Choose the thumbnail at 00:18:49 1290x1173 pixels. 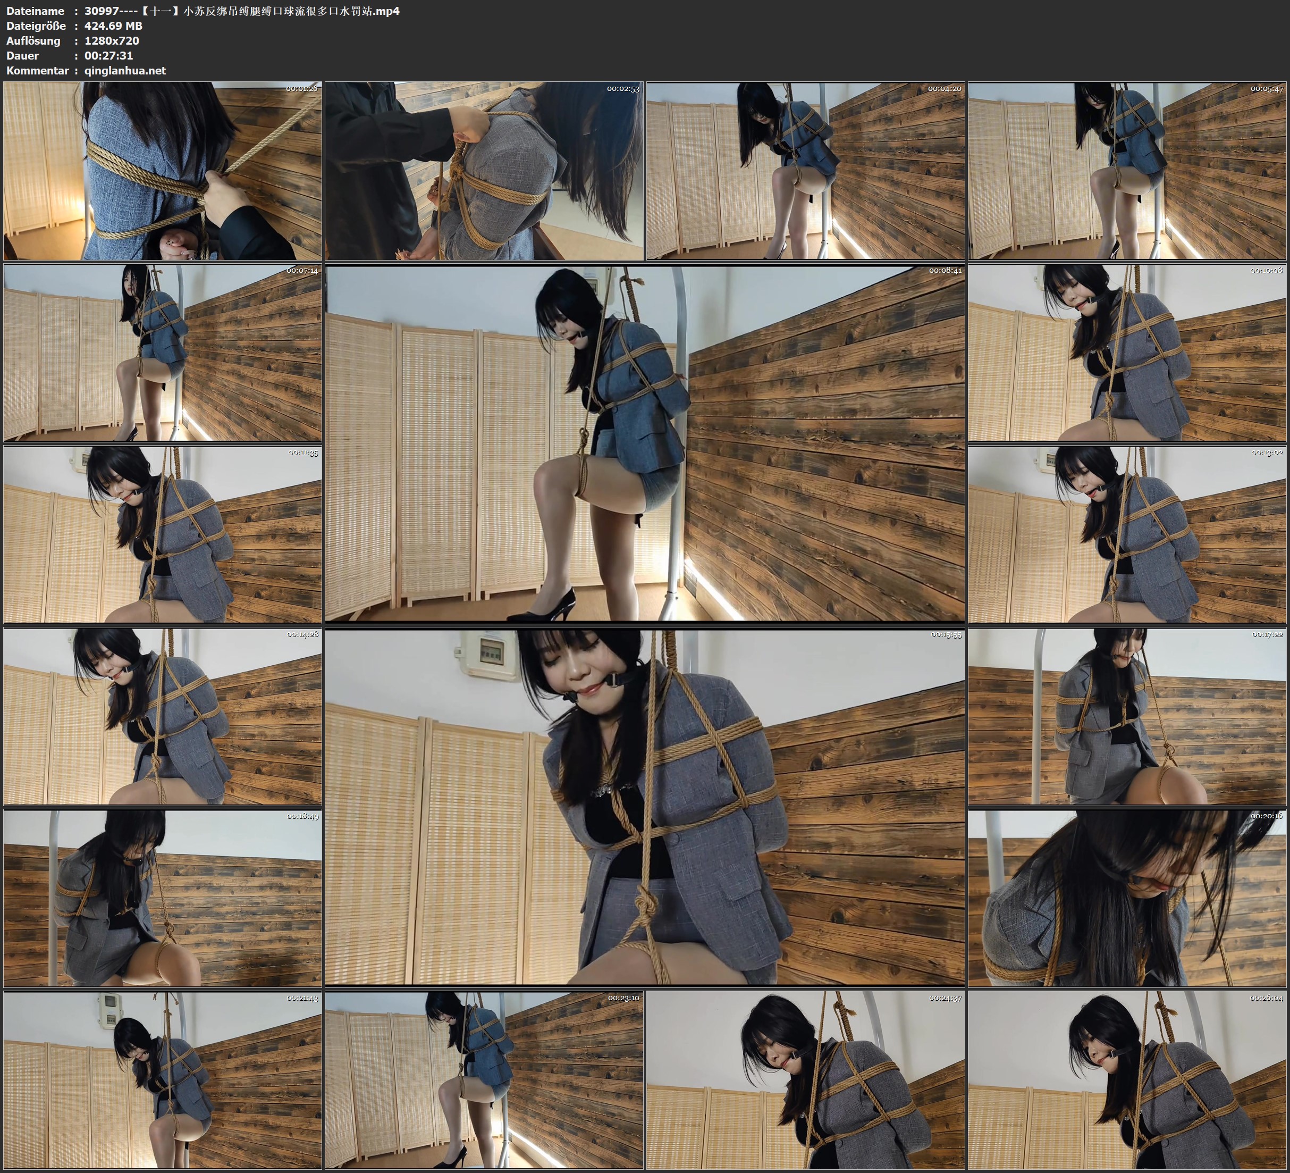pyautogui.click(x=163, y=898)
